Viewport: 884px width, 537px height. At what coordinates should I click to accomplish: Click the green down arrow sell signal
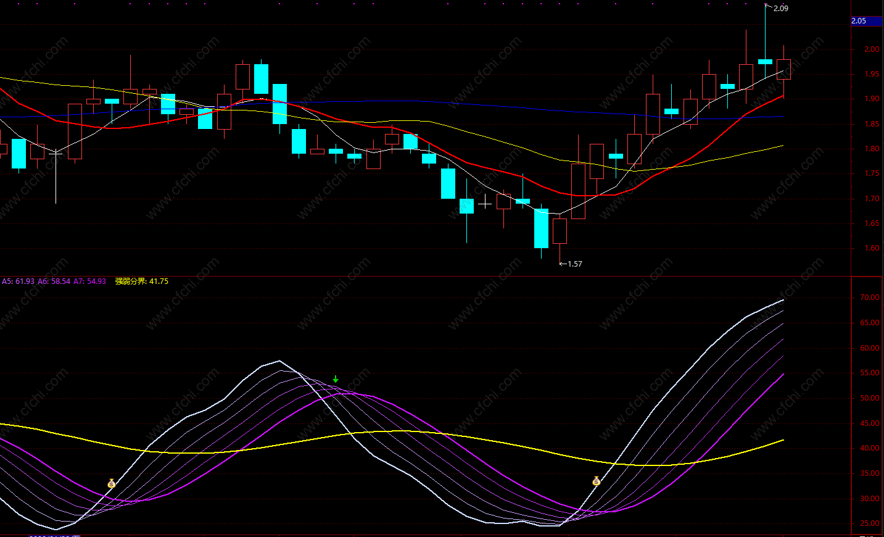(x=336, y=379)
